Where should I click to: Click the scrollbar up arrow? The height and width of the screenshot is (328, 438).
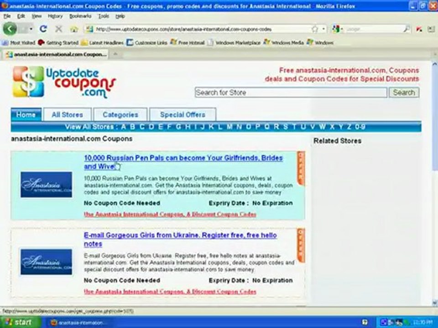click(x=435, y=64)
